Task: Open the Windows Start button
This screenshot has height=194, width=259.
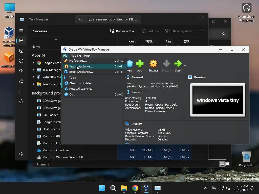Action: click(x=102, y=188)
